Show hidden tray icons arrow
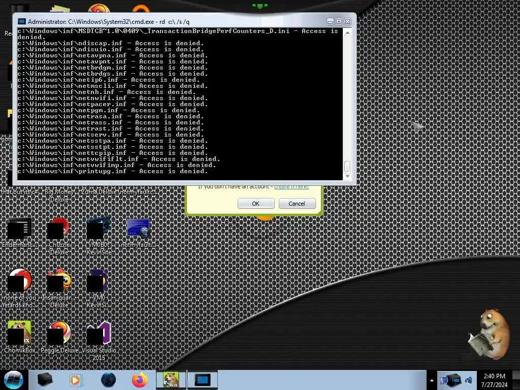Screen dimensions: 520x390 pyautogui.click(x=432, y=380)
